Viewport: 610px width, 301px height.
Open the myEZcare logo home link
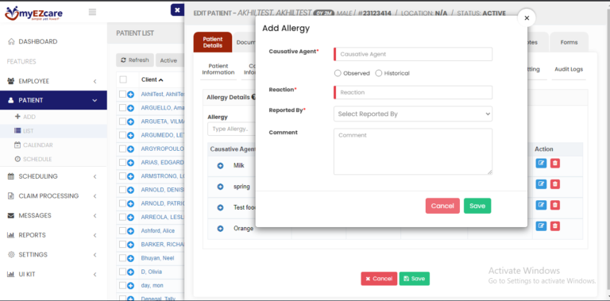coord(33,14)
